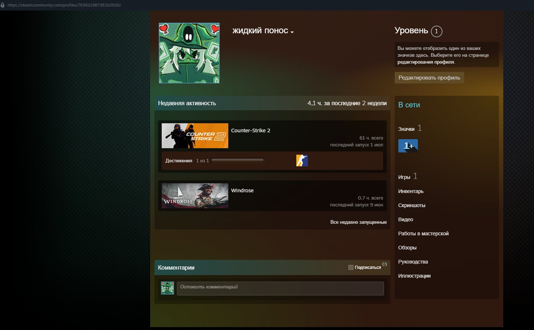Image resolution: width=534 pixels, height=330 pixels.
Task: Click the (?) help icon beside Подписаться
Action: [385, 264]
